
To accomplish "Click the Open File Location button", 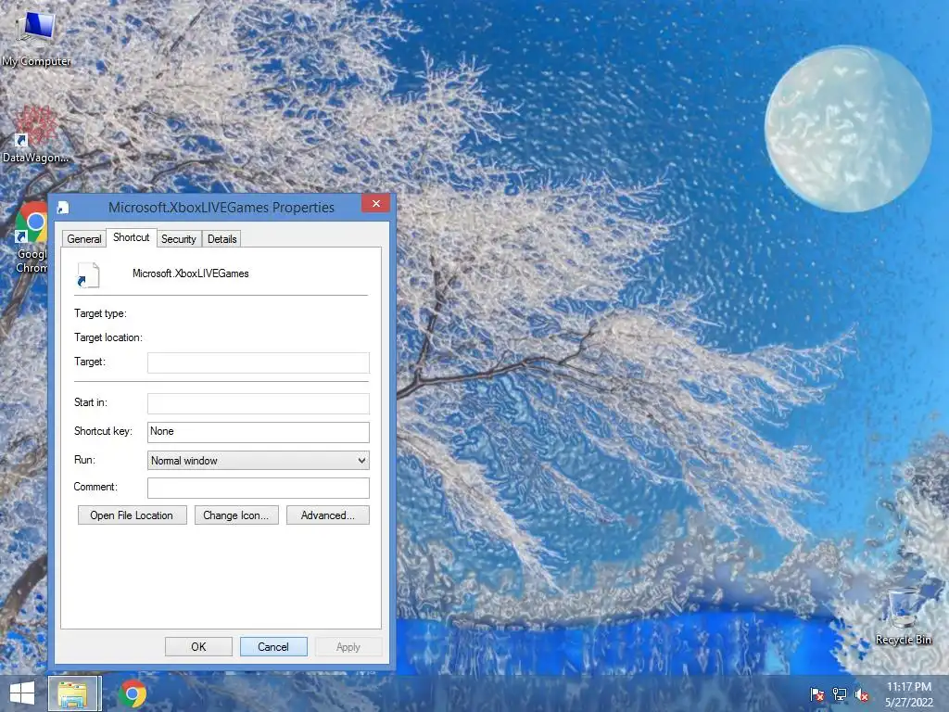I will 132,515.
